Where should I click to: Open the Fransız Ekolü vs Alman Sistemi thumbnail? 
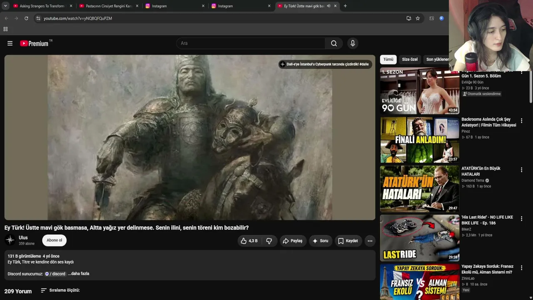(420, 282)
